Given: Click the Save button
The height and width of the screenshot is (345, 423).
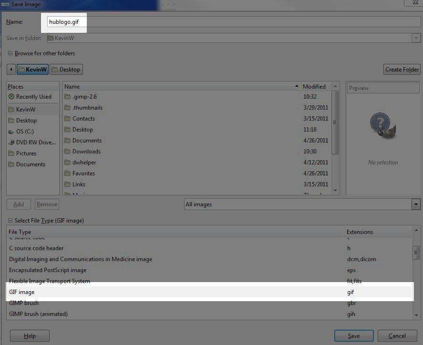Looking at the screenshot, I should (x=353, y=335).
